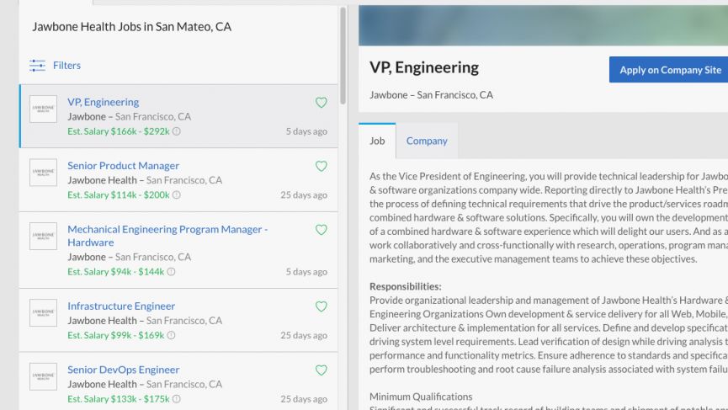Click 'Jawbone Health Jobs in San Mateo, CA' heading
Screen dimensions: 728x410
[132, 27]
